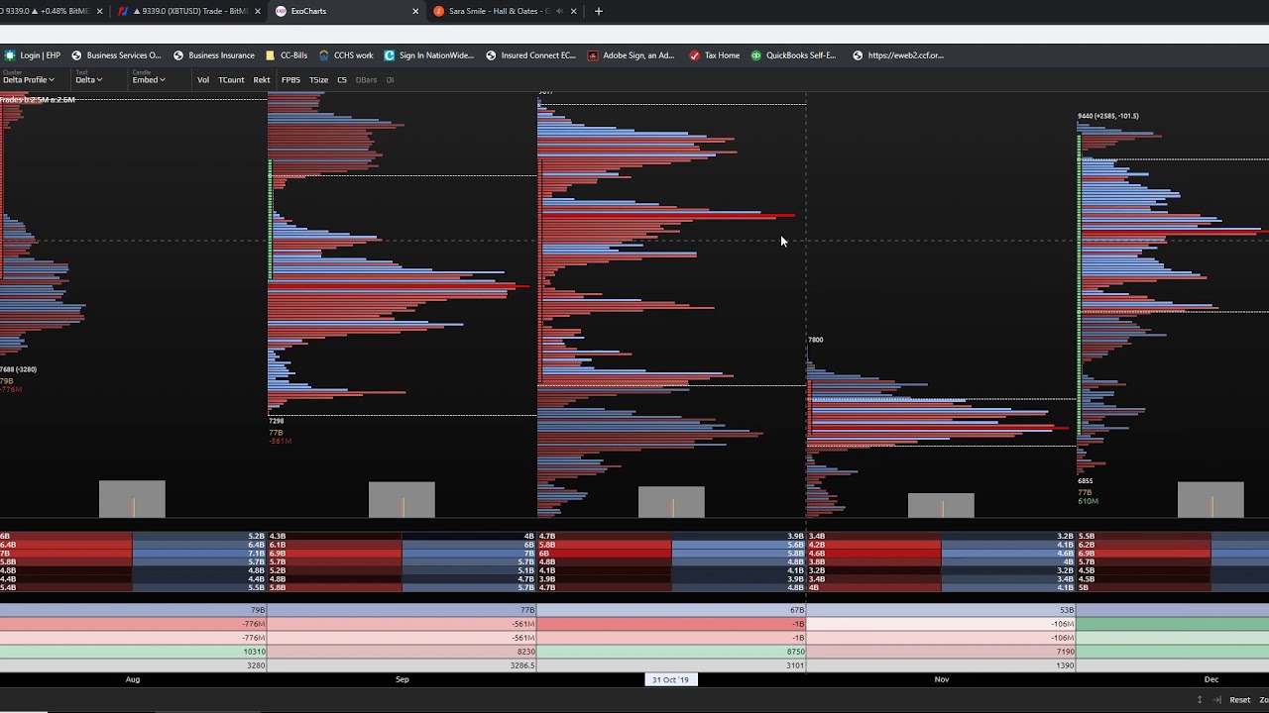The height and width of the screenshot is (713, 1269).
Task: Open Business Services bookmark
Action: pyautogui.click(x=116, y=55)
